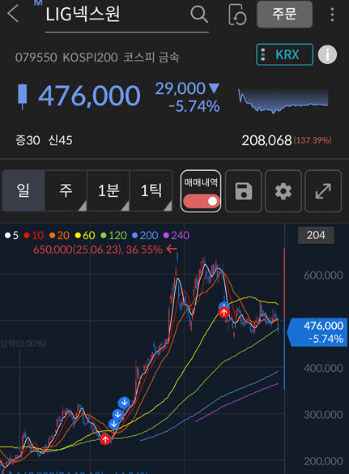Tap the middle blue sell marker
Image resolution: width=349 pixels, height=474 pixels.
point(117,414)
